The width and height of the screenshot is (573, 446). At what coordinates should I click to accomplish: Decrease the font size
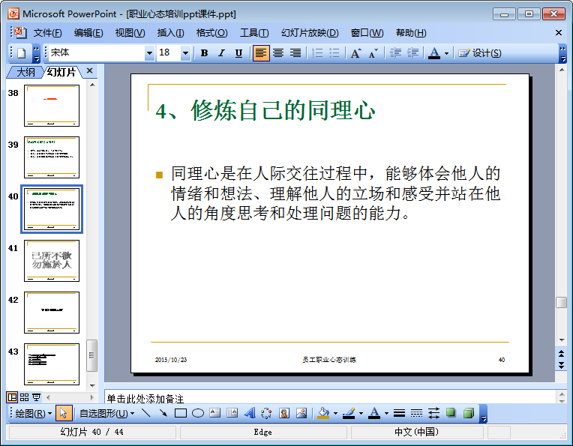pos(373,53)
